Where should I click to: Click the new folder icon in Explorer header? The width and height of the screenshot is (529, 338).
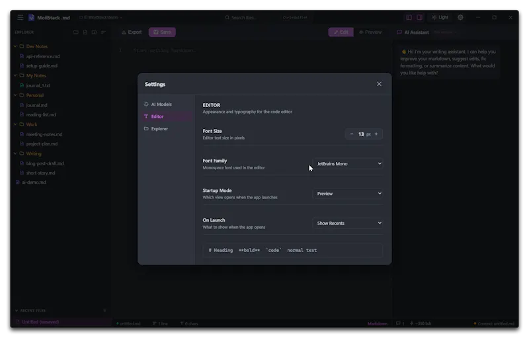click(x=76, y=32)
